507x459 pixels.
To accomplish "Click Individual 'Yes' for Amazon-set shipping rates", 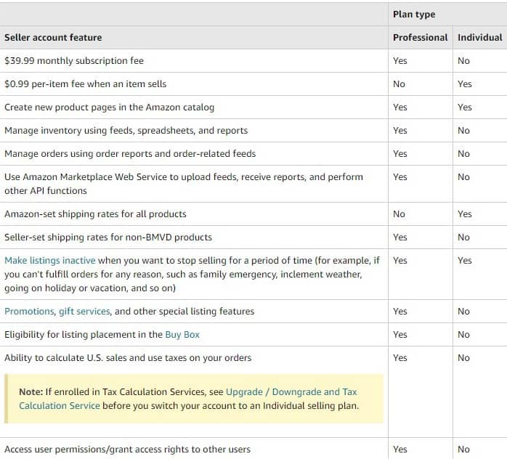I will [x=465, y=214].
